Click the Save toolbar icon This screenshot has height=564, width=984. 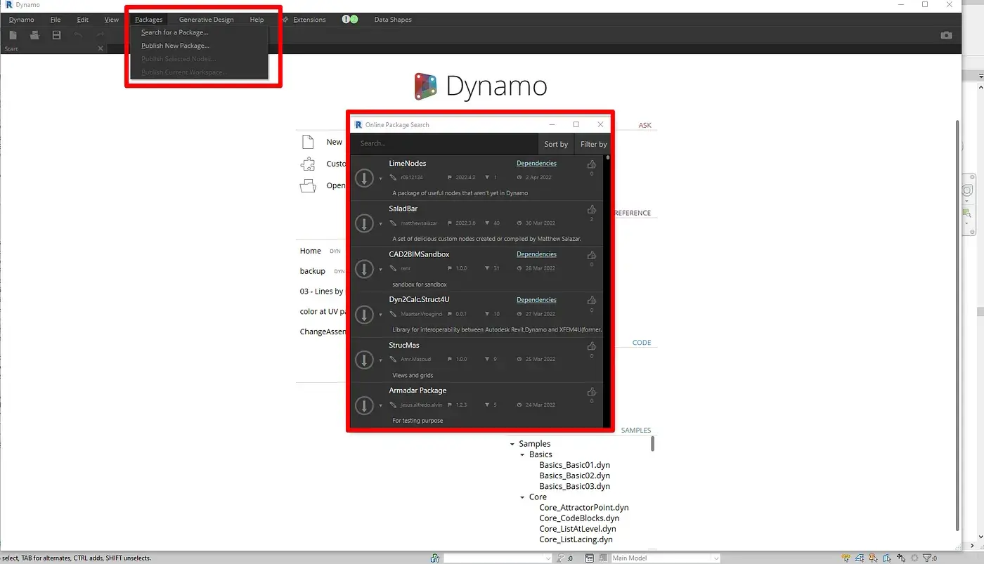[56, 35]
